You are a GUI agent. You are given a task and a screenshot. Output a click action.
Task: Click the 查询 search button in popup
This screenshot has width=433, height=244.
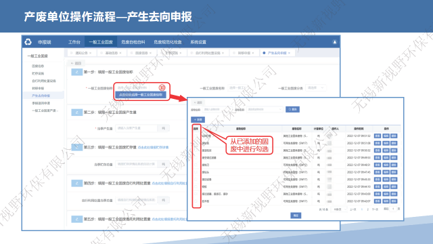(292, 110)
